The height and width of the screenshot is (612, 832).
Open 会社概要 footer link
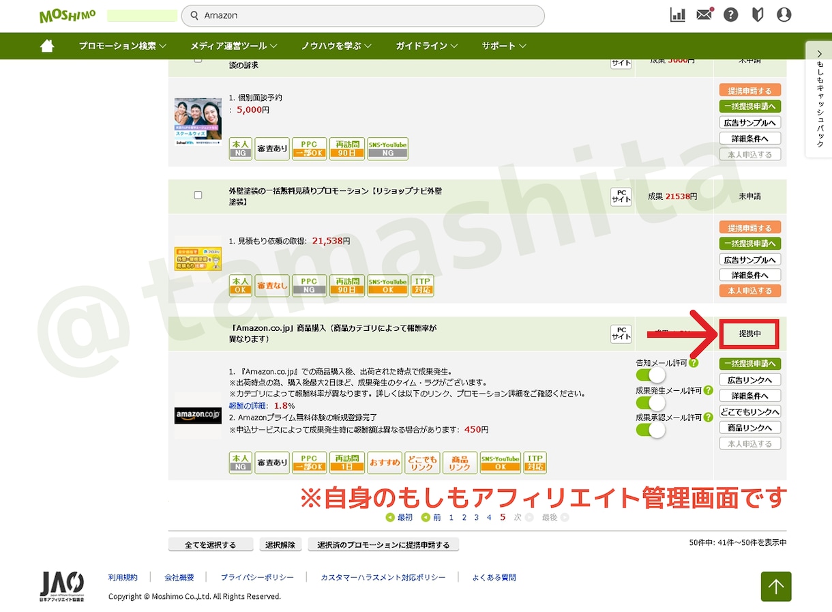pos(179,577)
